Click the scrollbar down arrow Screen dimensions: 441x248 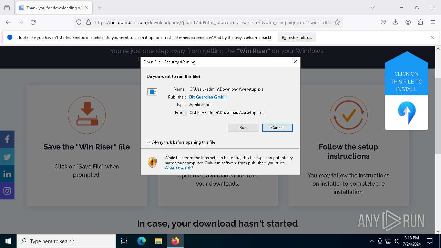click(x=438, y=231)
